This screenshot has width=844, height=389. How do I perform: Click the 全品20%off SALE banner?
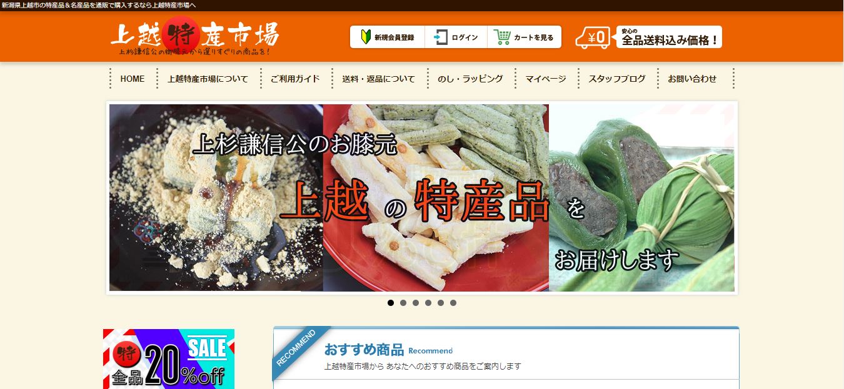(169, 359)
